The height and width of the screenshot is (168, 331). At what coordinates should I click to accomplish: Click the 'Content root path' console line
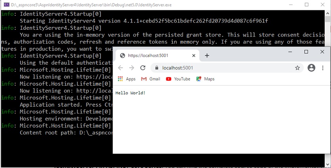pyautogui.click(x=66, y=133)
